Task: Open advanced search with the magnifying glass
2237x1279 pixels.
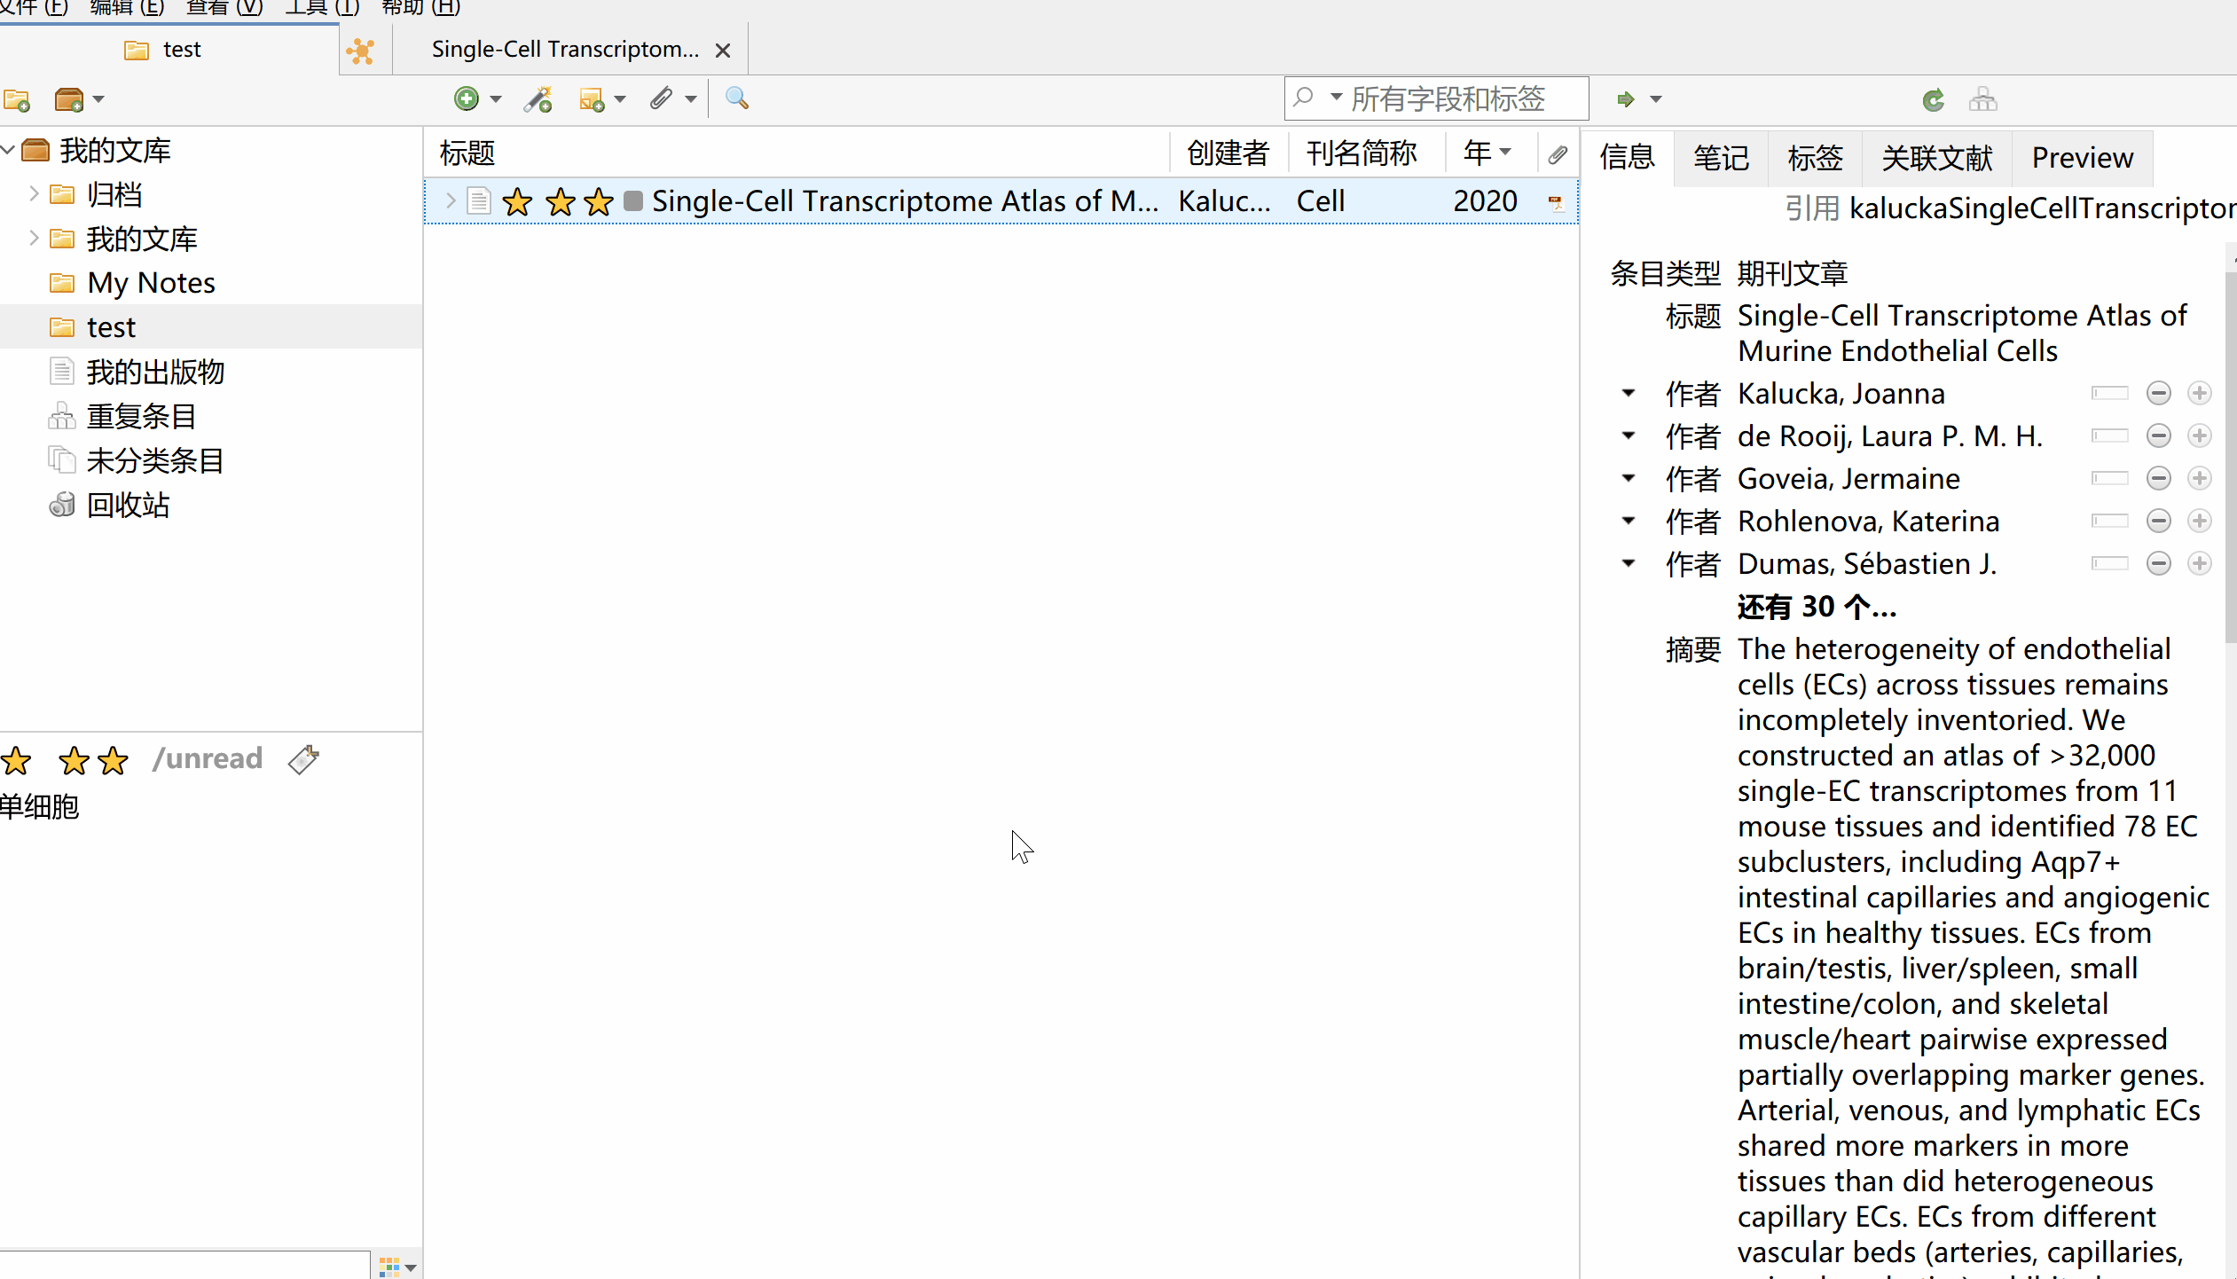Action: click(736, 98)
